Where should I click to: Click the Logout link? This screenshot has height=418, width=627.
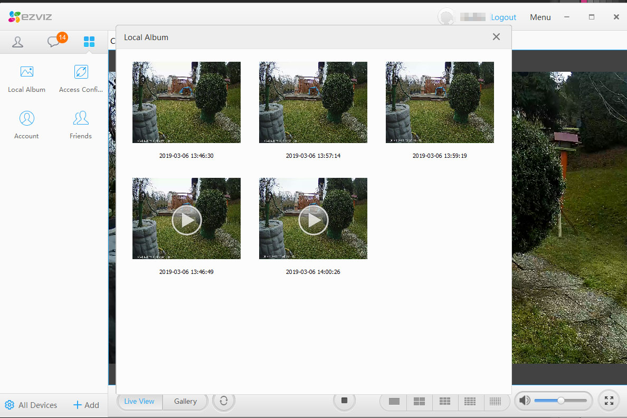pos(503,17)
